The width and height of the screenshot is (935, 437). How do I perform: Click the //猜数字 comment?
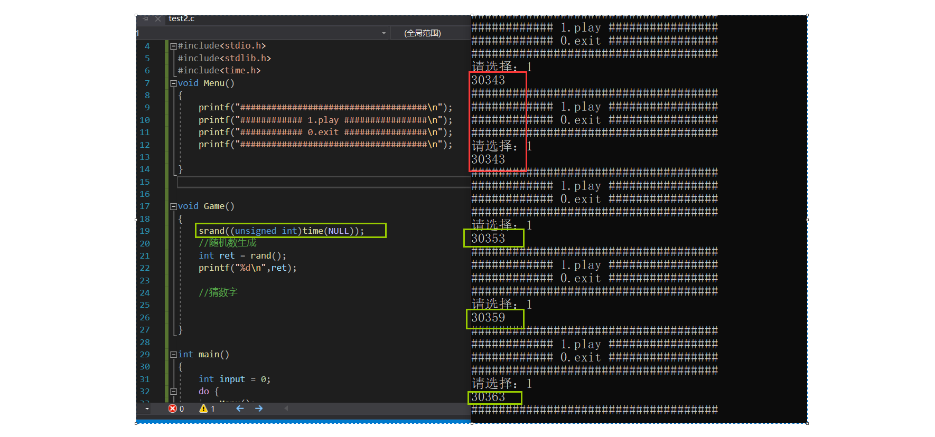218,292
